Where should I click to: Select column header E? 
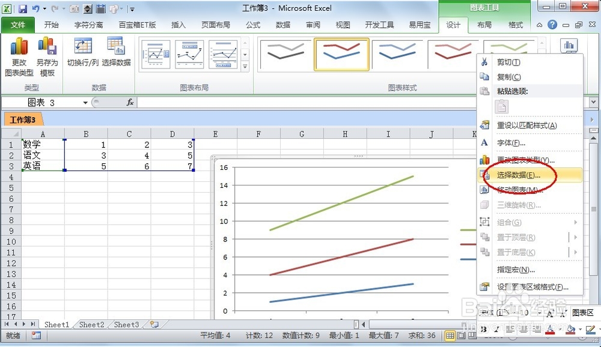[x=215, y=134]
